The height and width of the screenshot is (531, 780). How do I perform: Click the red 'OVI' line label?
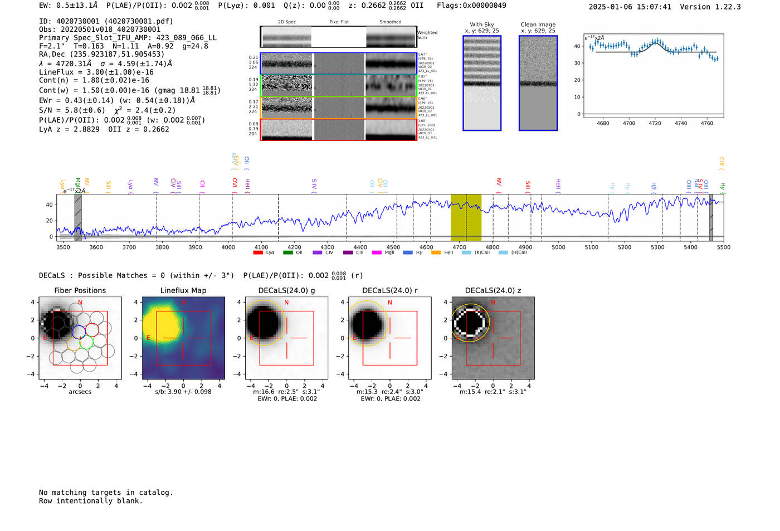click(x=235, y=183)
